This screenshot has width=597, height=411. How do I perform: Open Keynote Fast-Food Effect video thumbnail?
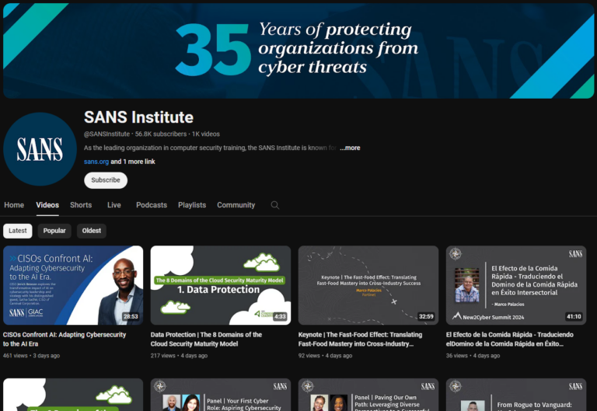pyautogui.click(x=368, y=285)
